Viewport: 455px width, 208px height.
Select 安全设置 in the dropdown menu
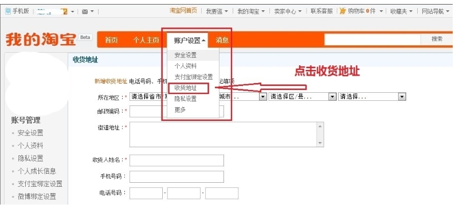pyautogui.click(x=193, y=55)
